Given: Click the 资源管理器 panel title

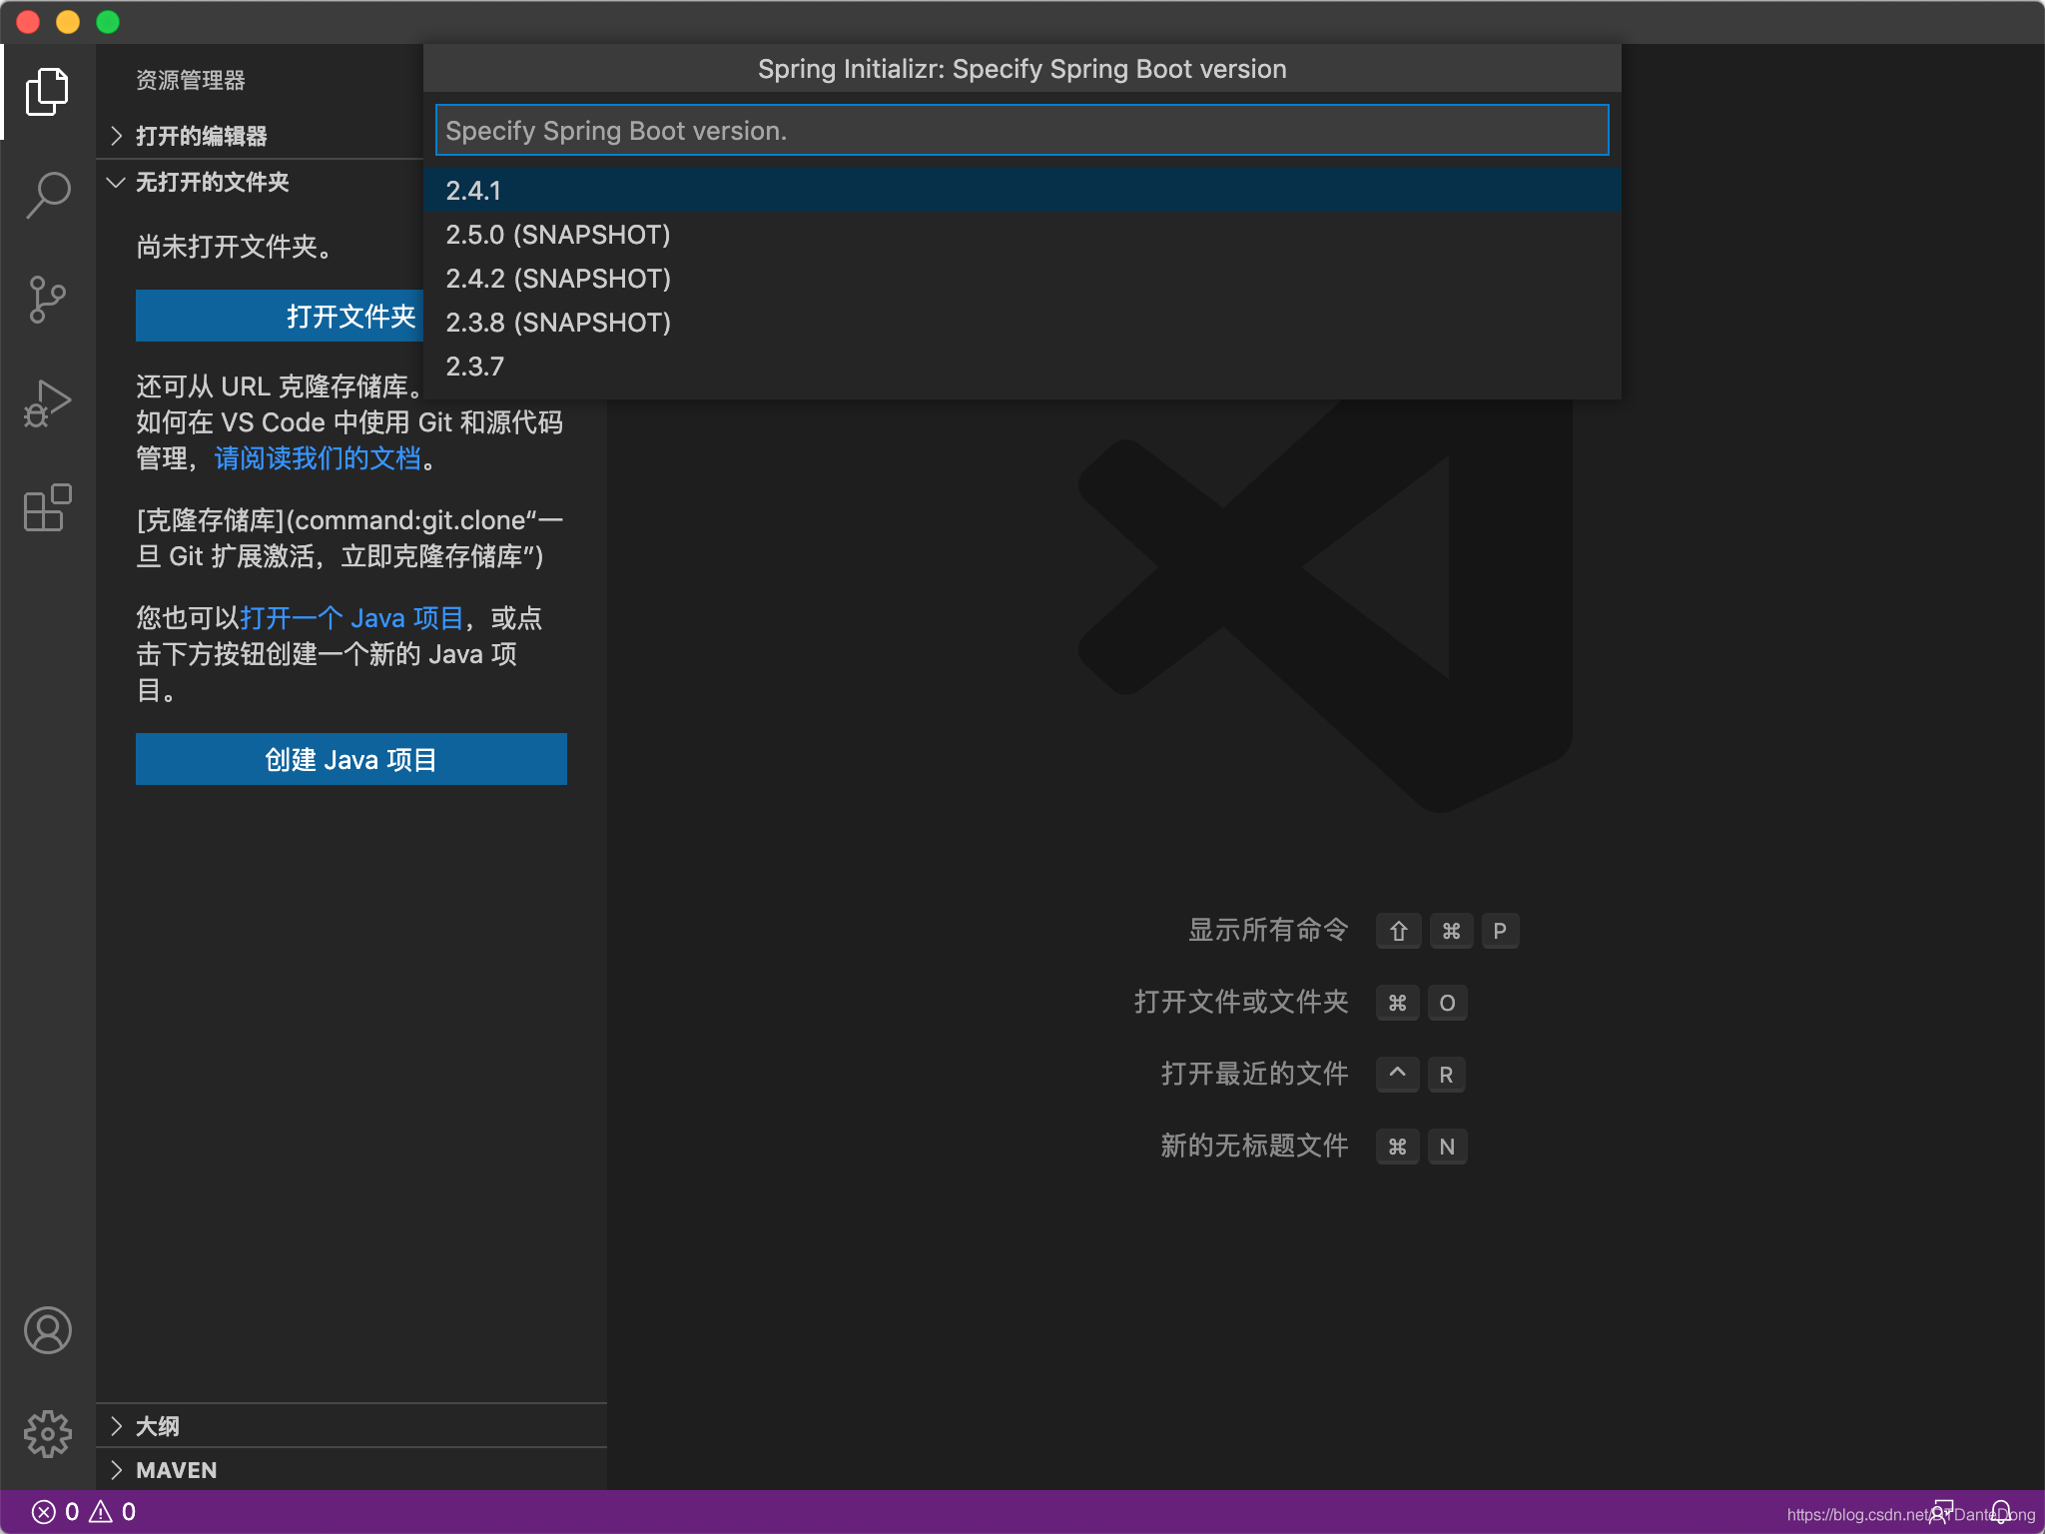Looking at the screenshot, I should tap(191, 80).
